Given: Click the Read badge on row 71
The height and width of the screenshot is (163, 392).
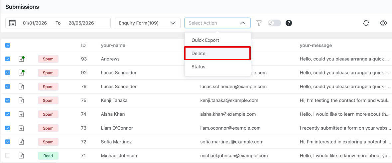Looking at the screenshot, I should coord(48,156).
